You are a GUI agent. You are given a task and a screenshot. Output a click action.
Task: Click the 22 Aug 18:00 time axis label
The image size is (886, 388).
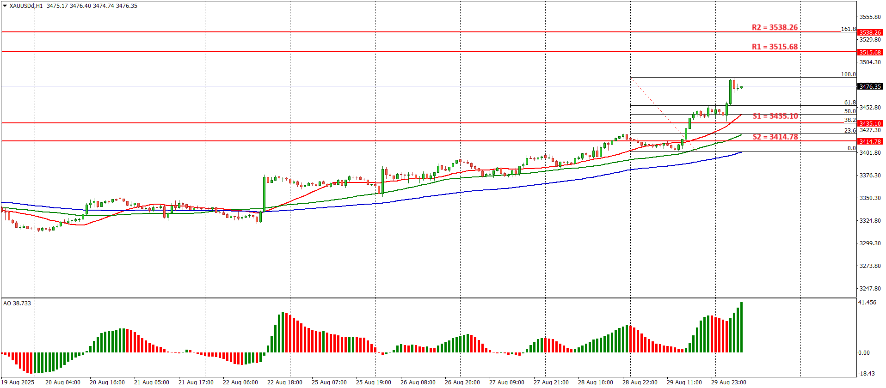pyautogui.click(x=285, y=382)
